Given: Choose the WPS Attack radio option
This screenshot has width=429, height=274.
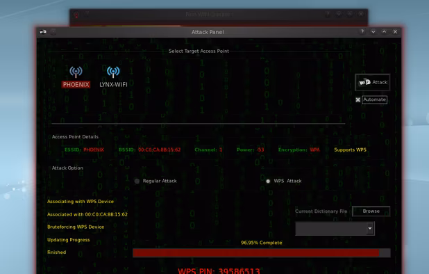Looking at the screenshot, I should point(268,181).
